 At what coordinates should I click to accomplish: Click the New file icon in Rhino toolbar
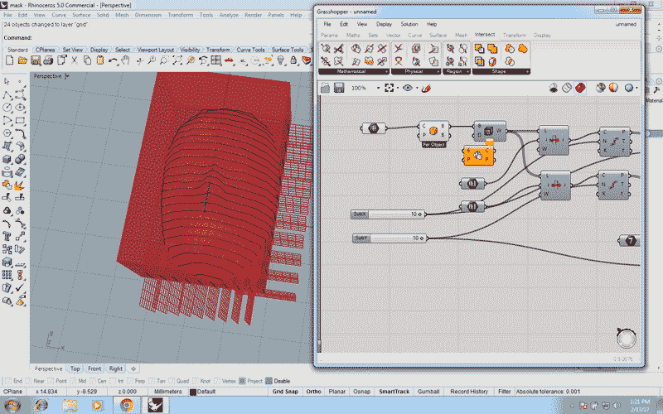point(9,60)
